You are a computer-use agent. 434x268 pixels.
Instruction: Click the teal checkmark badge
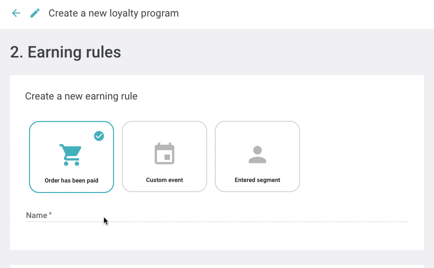pos(99,136)
